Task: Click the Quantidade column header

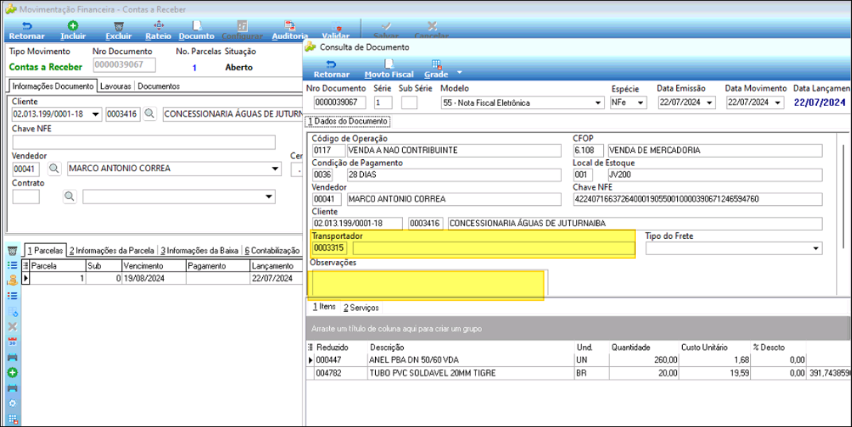Action: tap(644, 347)
